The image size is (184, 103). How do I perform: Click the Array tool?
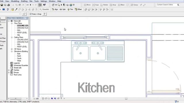point(113,5)
